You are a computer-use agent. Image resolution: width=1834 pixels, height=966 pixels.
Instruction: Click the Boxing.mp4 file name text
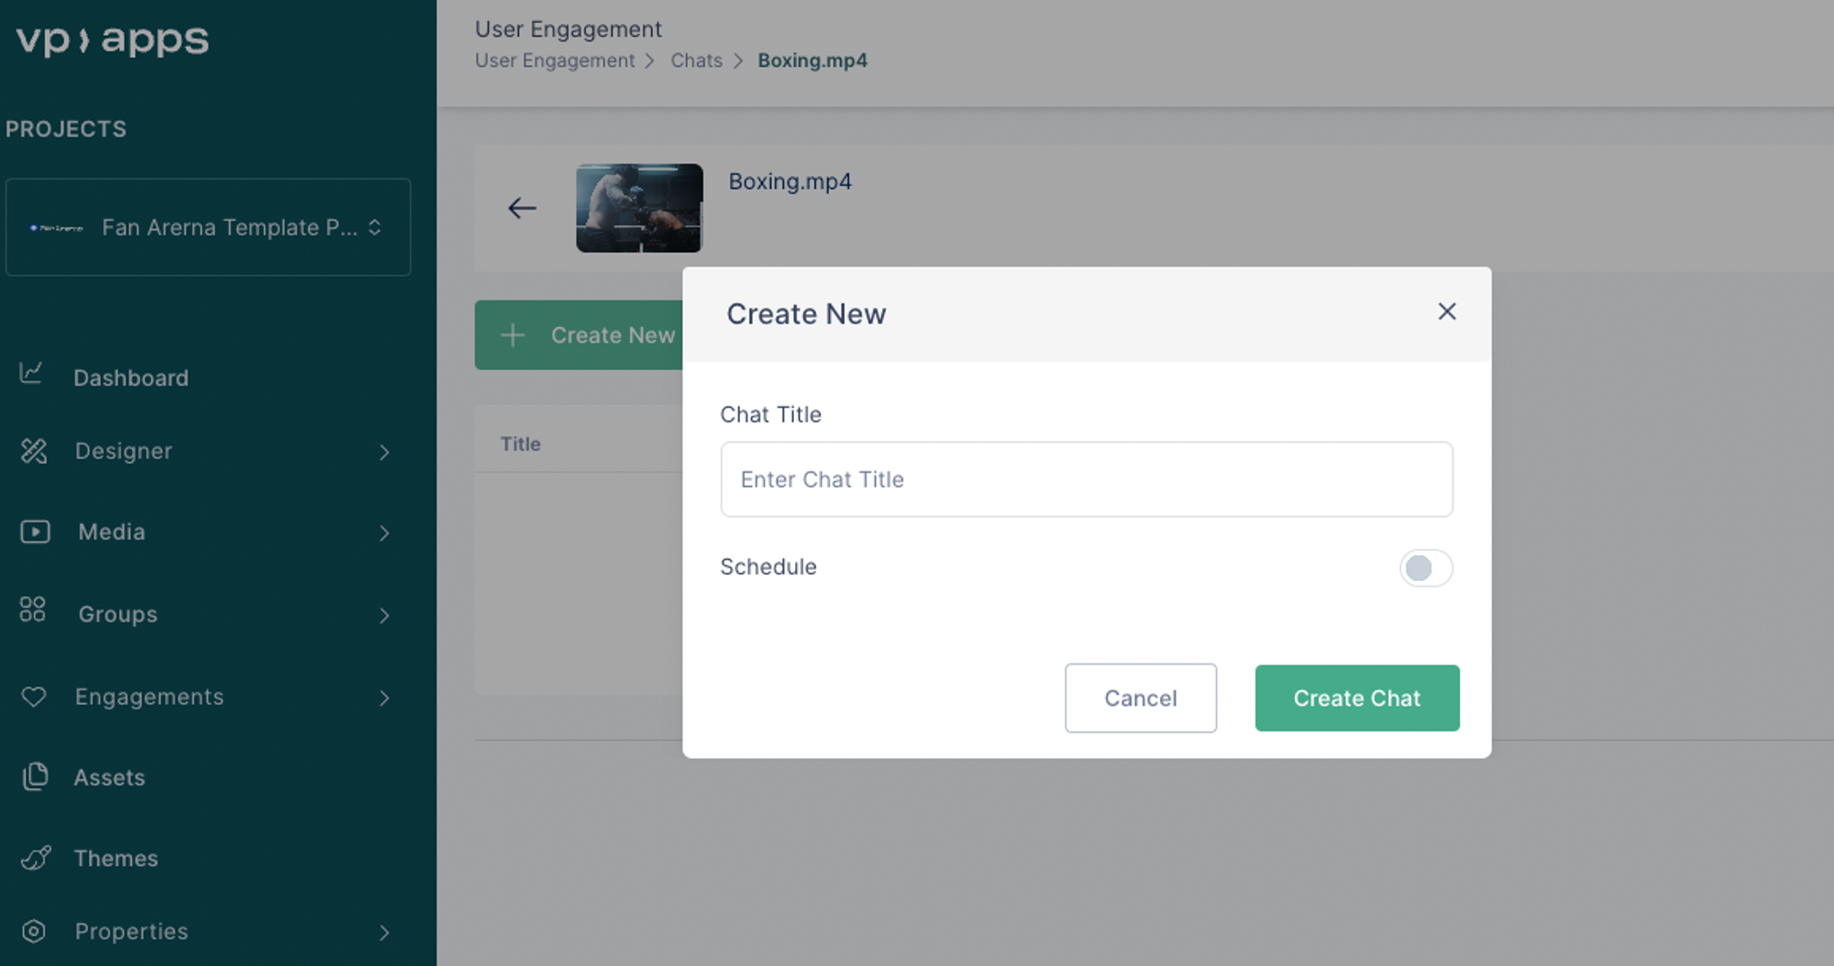point(790,181)
